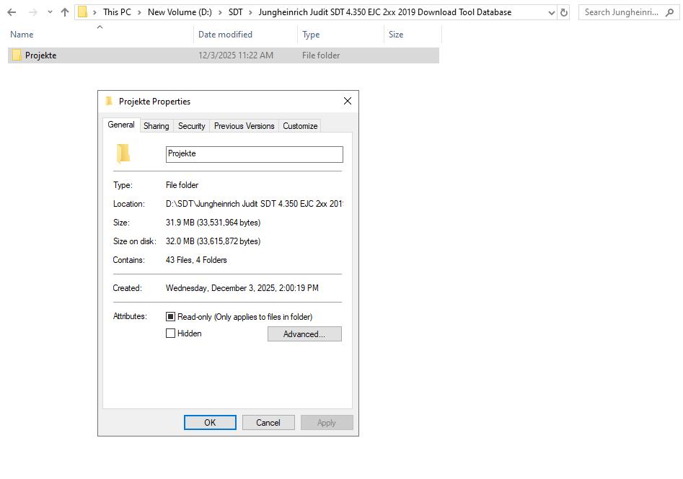Click the Date modified column header
This screenshot has width=683, height=479.
click(226, 34)
